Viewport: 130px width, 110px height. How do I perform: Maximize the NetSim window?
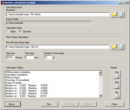point(123,3)
